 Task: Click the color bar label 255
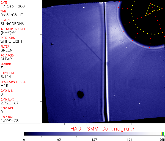(x=162, y=140)
